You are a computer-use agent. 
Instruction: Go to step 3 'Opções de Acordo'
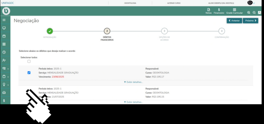click(164, 31)
